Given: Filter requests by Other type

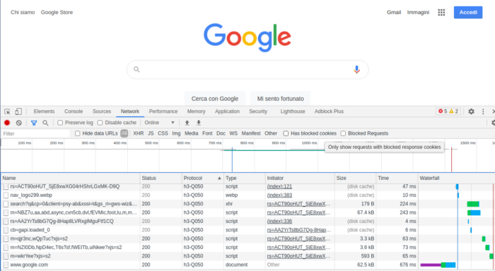Looking at the screenshot, I should (271, 133).
